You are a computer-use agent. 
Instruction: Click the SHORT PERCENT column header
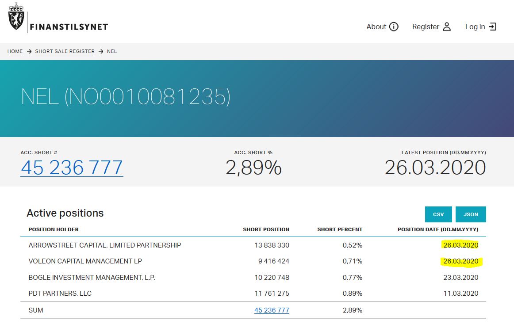(x=340, y=229)
